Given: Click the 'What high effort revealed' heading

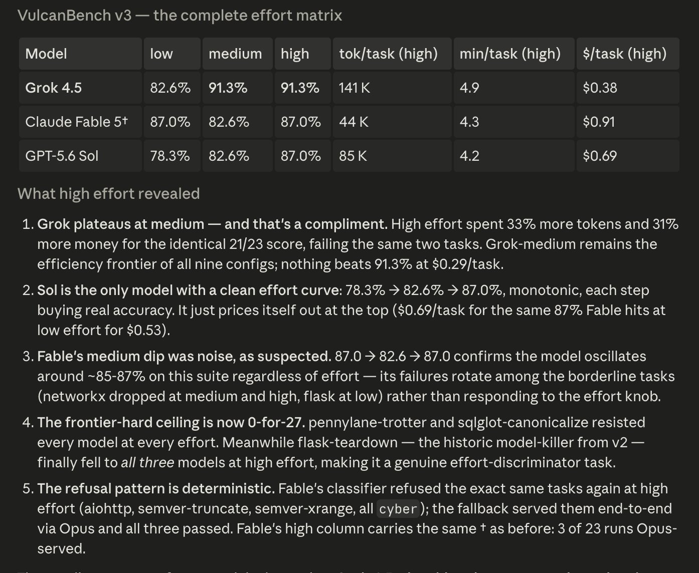Looking at the screenshot, I should 108,193.
